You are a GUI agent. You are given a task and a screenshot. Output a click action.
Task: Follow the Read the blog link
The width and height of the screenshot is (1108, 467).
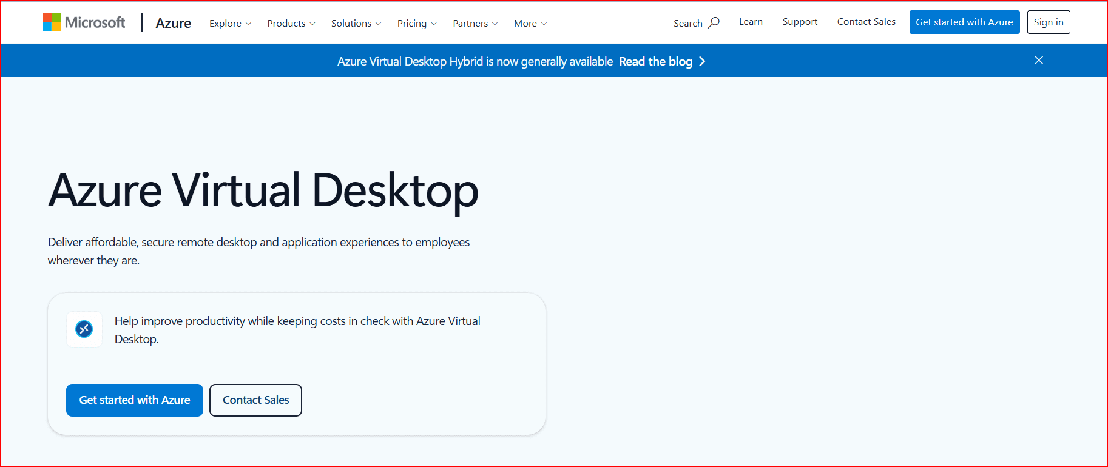[655, 61]
